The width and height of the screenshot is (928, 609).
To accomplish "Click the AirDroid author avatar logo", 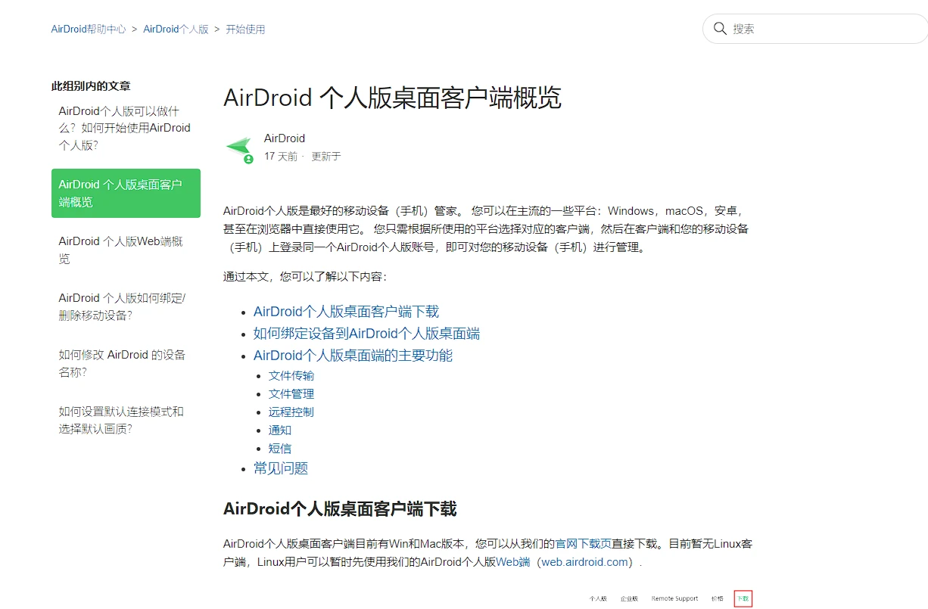I will point(239,148).
